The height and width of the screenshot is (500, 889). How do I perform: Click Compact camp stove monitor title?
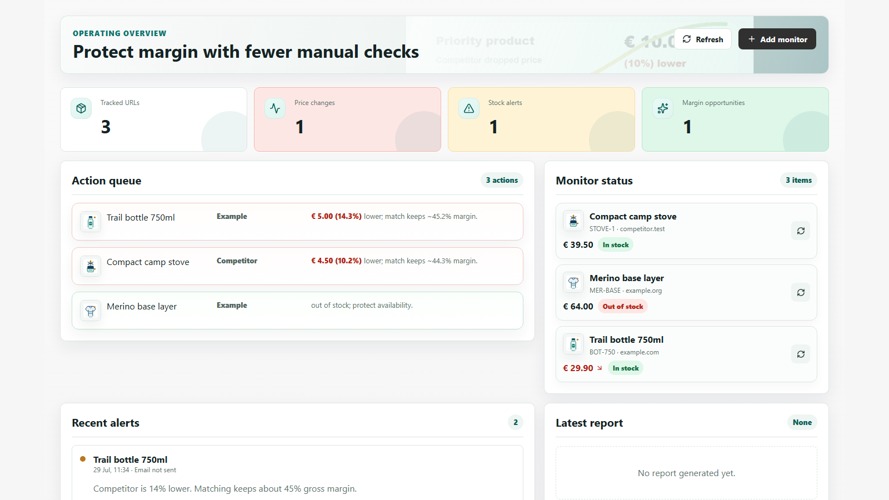click(x=633, y=217)
